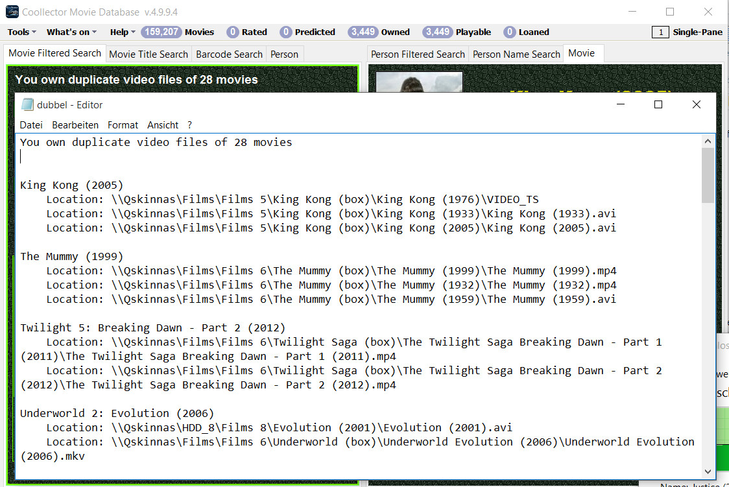Click the King Kong (2005).avi location line

(331, 228)
